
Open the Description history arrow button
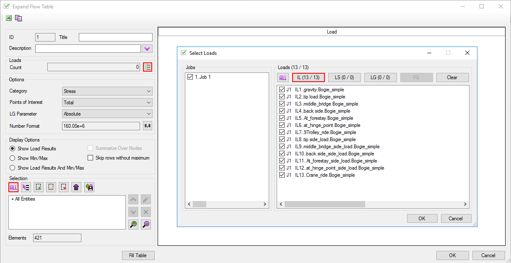click(147, 49)
